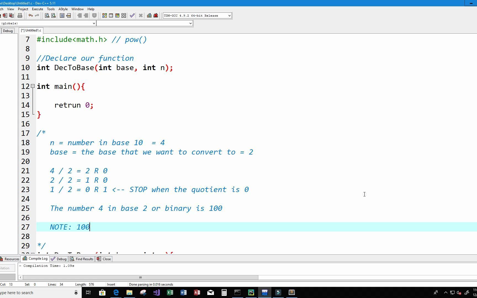Click the 'int DecToBase' declaration on line 10
The height and width of the screenshot is (298, 477).
click(105, 68)
